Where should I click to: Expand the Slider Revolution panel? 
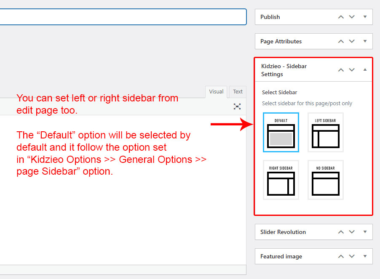point(365,232)
